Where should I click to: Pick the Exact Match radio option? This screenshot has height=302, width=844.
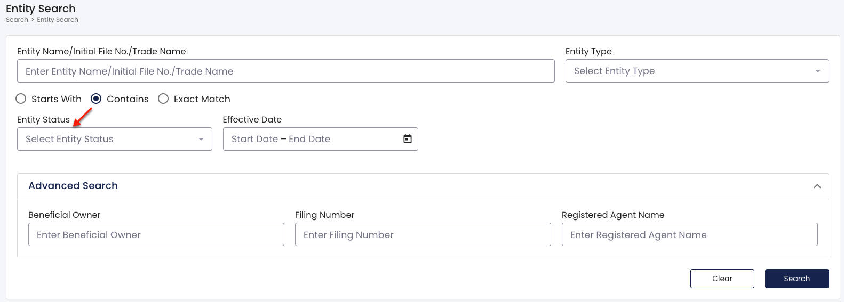pos(163,99)
